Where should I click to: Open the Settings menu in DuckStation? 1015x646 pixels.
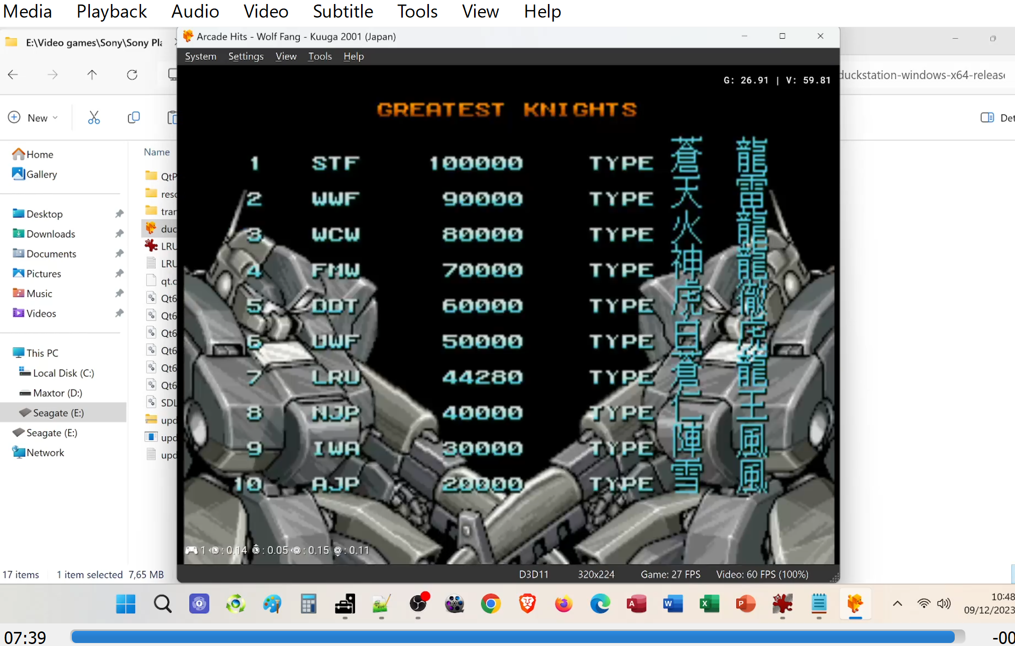click(246, 56)
